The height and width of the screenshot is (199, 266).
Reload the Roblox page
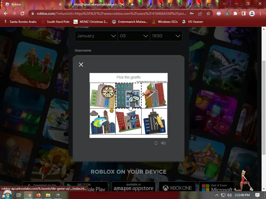tap(22, 13)
